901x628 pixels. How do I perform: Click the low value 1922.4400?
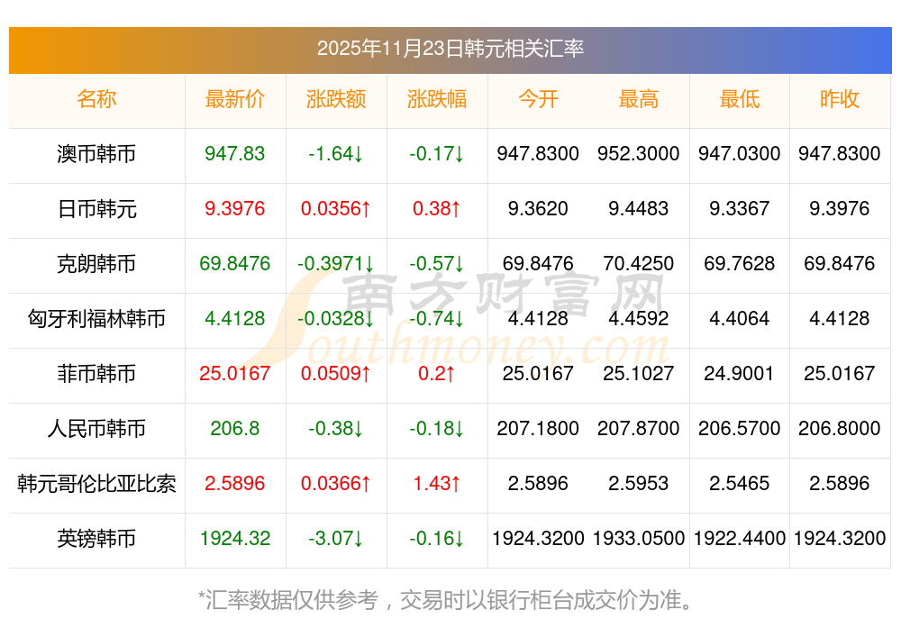[740, 539]
